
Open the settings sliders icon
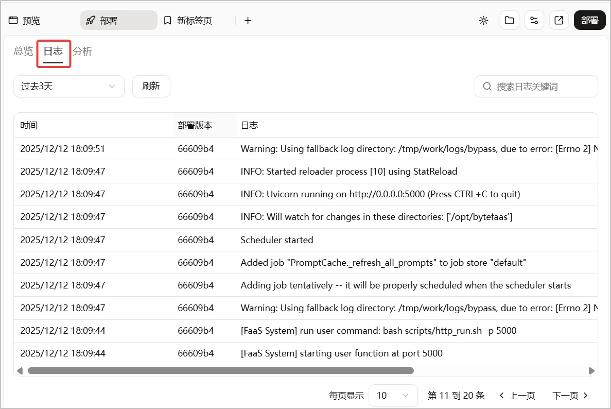coord(534,20)
